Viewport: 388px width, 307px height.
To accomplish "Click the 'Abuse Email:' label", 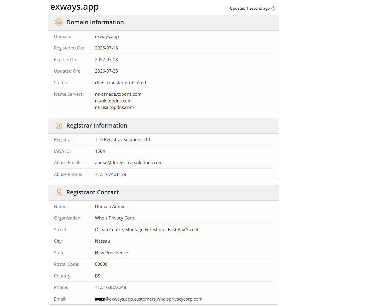I will [x=67, y=163].
